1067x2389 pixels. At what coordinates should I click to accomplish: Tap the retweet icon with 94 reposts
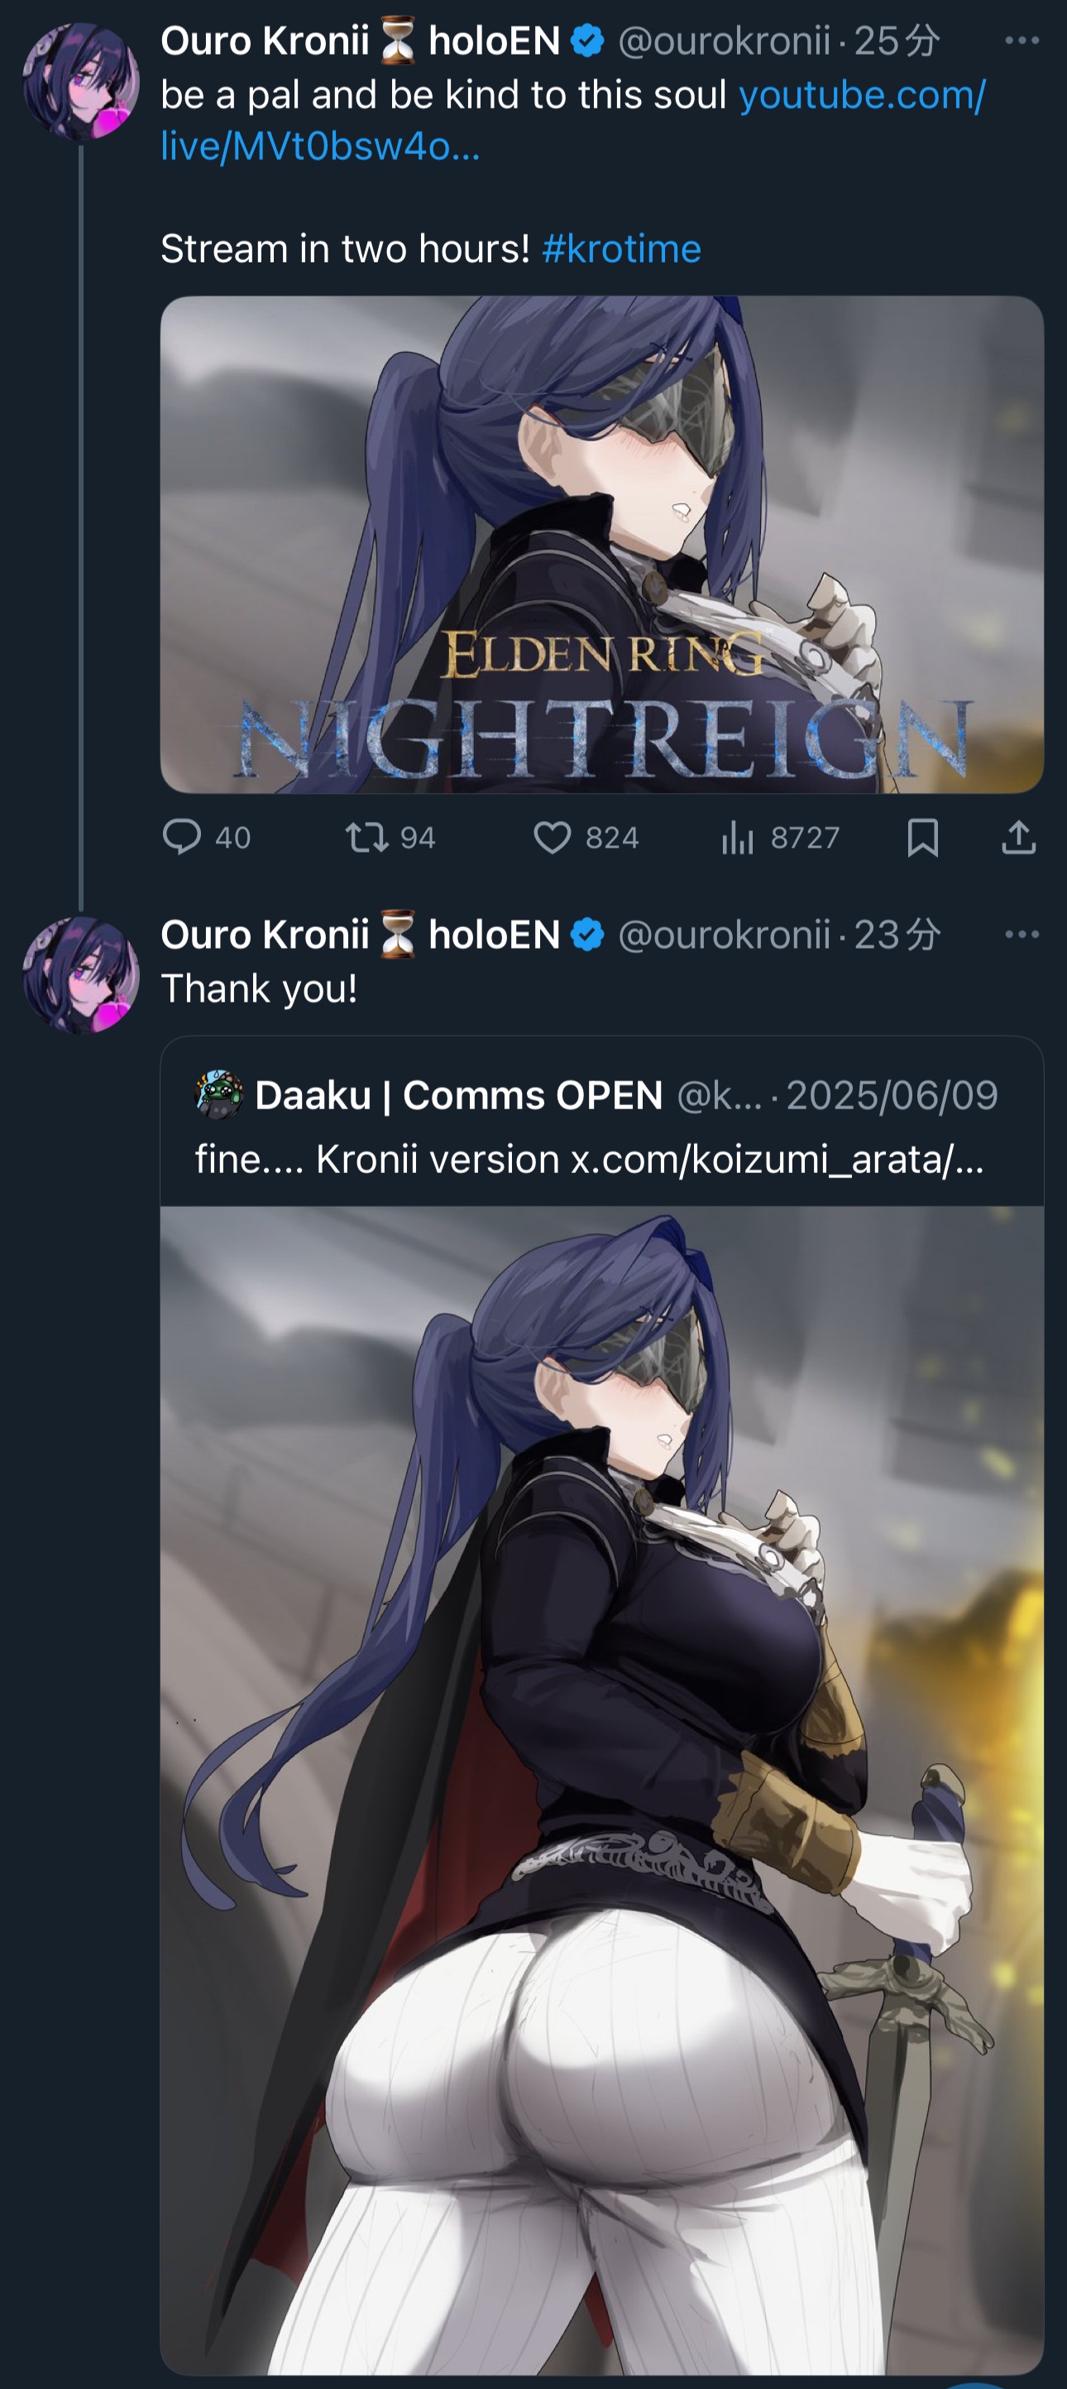tap(367, 838)
